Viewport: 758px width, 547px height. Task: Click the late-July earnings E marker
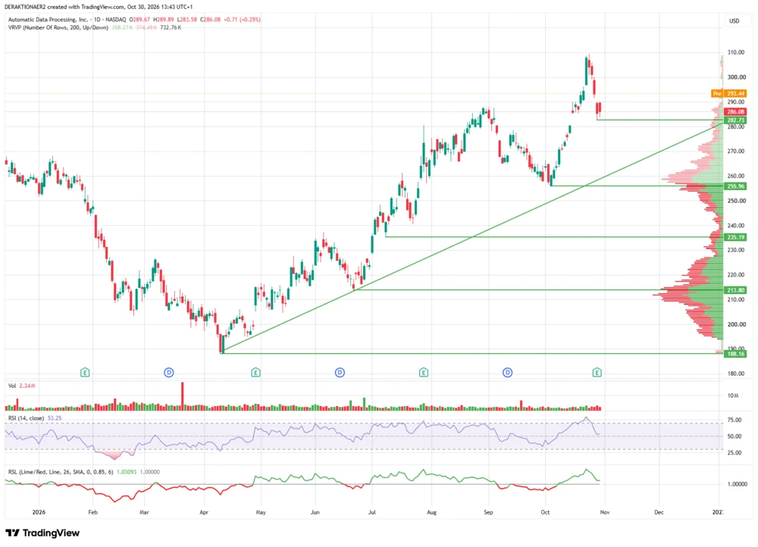coord(424,373)
